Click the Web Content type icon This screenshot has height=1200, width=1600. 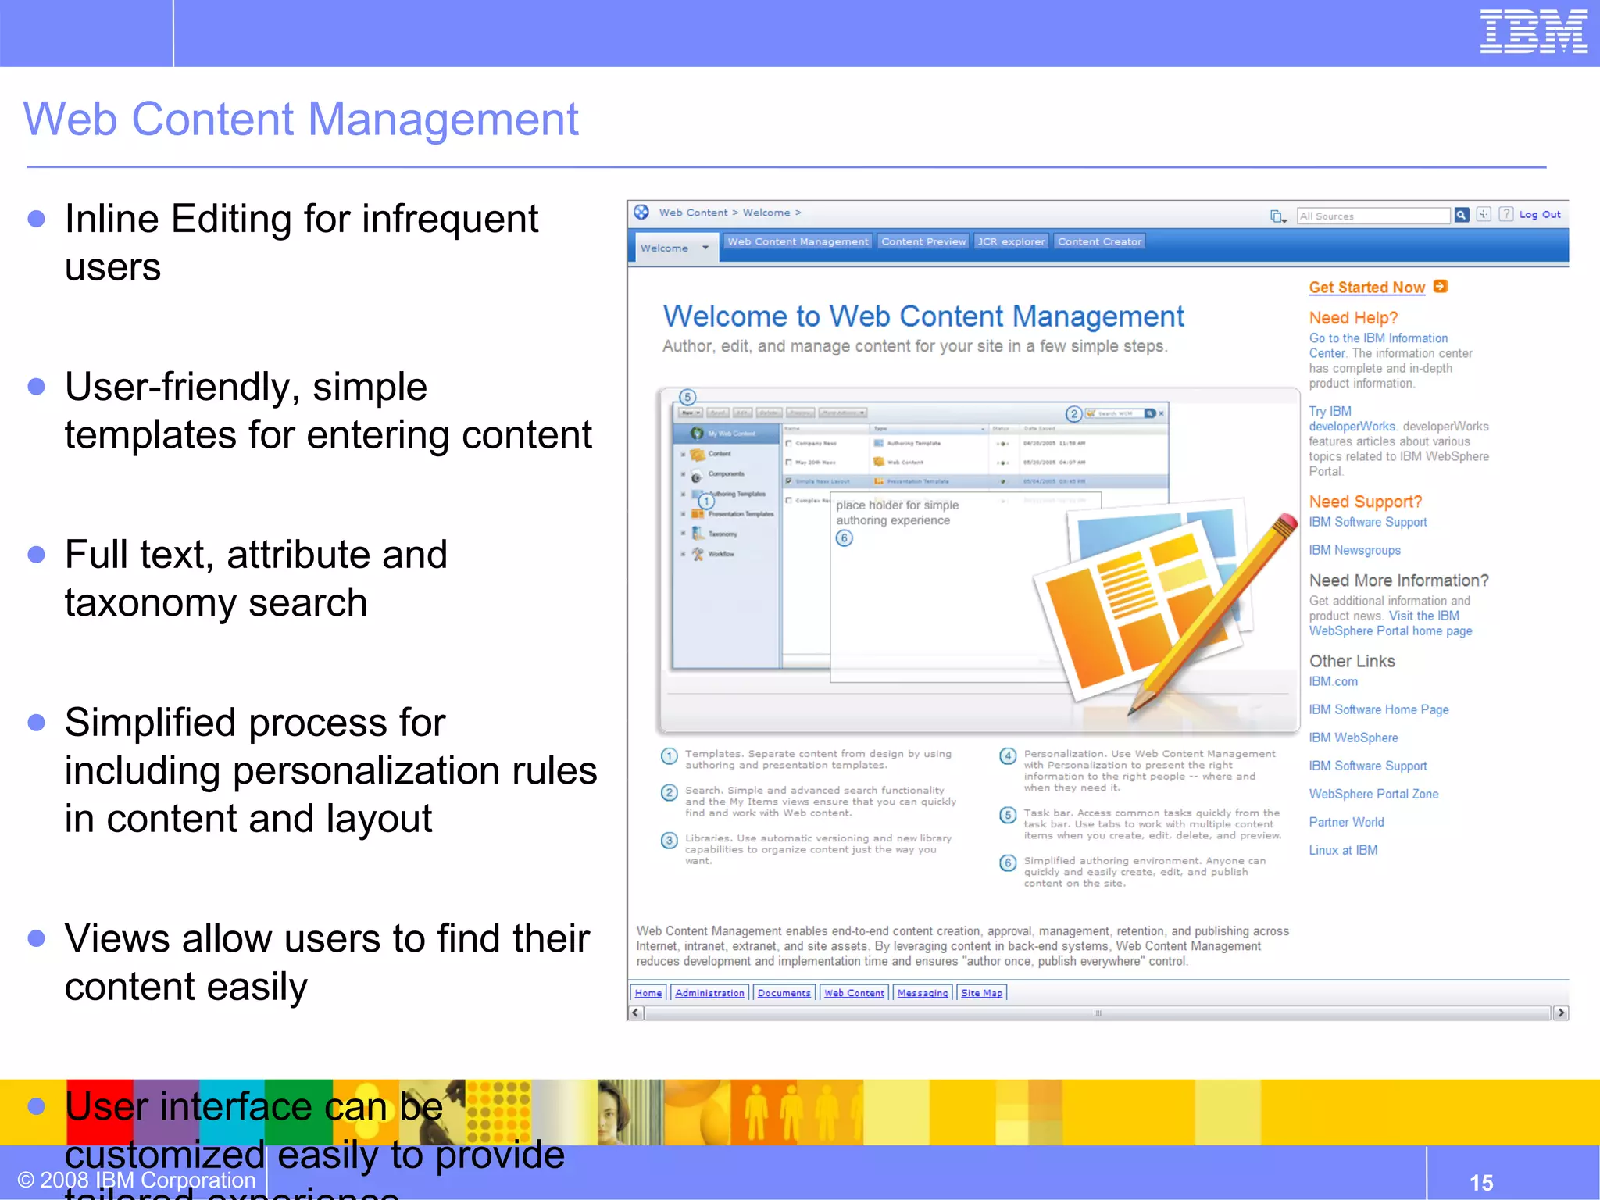click(878, 462)
